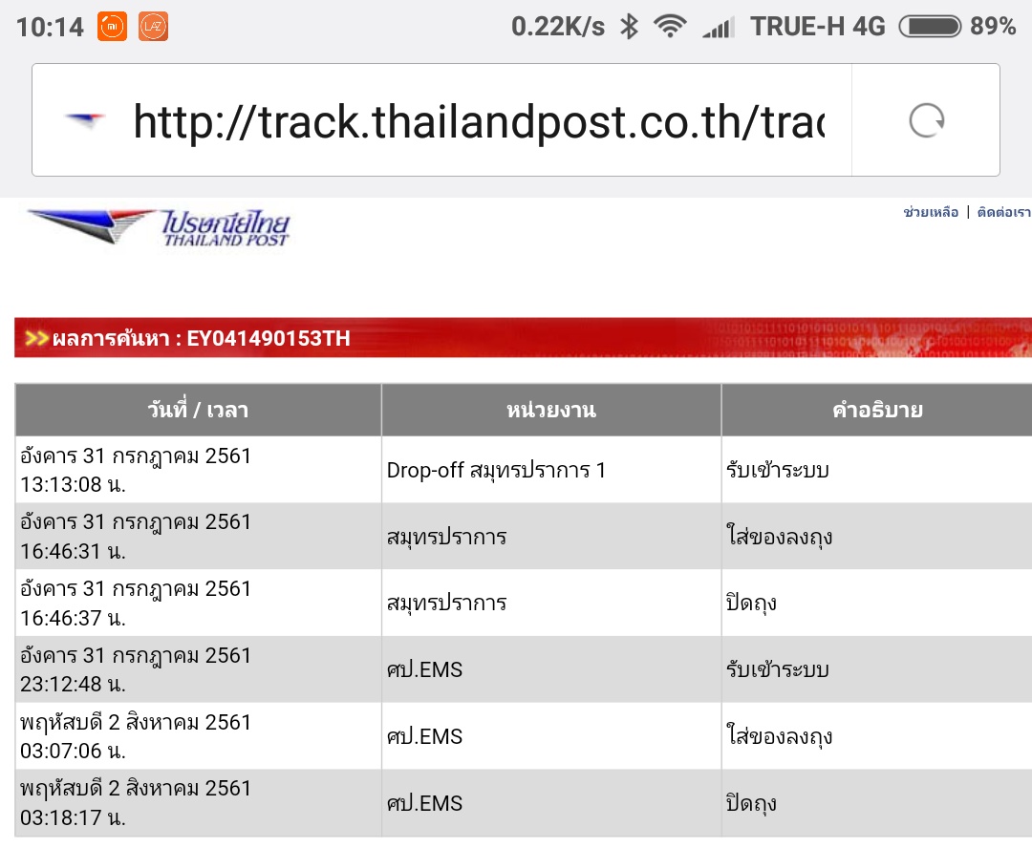Tap the Bluetooth status icon

pos(628,27)
